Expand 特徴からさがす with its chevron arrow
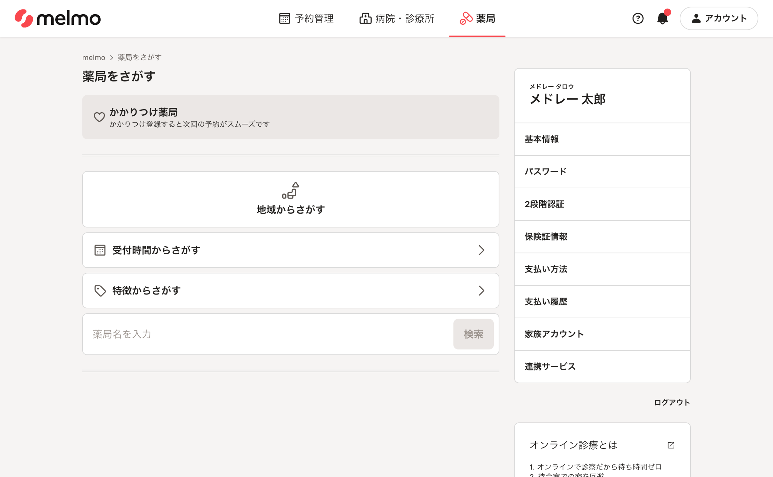Viewport: 773px width, 477px height. [x=481, y=291]
